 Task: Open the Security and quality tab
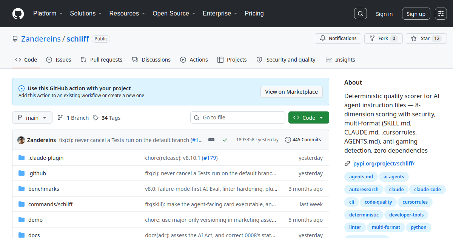tap(286, 60)
